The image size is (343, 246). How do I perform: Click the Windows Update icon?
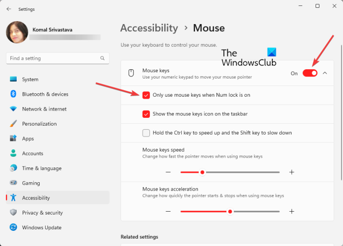[13, 227]
